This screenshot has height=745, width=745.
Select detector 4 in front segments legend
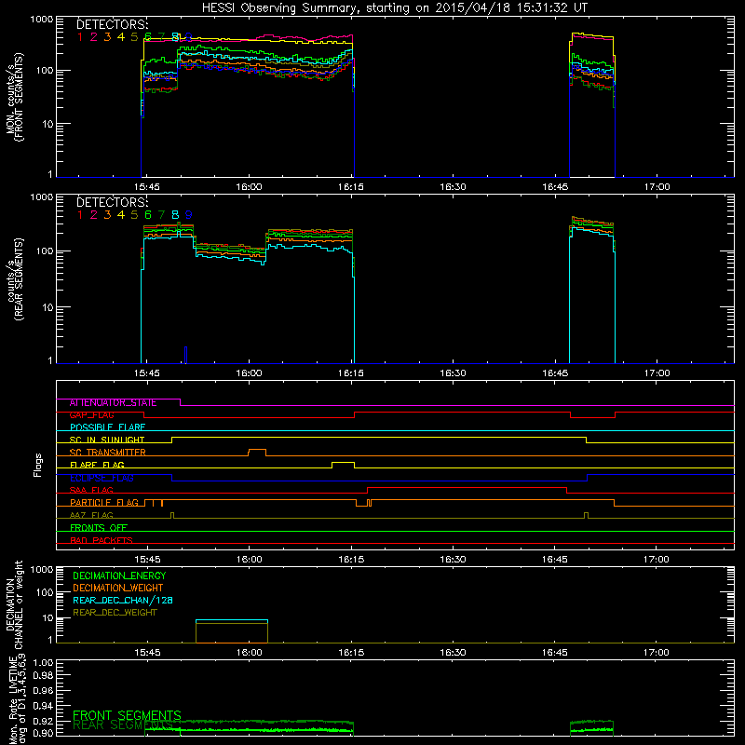[x=121, y=37]
